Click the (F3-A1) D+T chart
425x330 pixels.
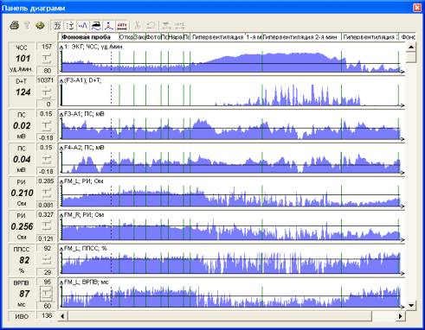[x=232, y=92]
